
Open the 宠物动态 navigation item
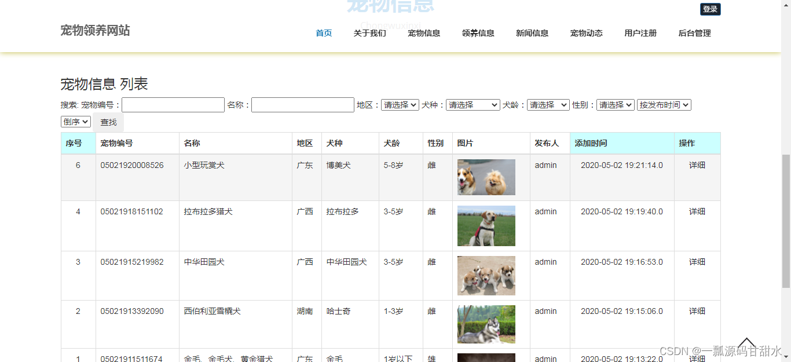pyautogui.click(x=587, y=33)
